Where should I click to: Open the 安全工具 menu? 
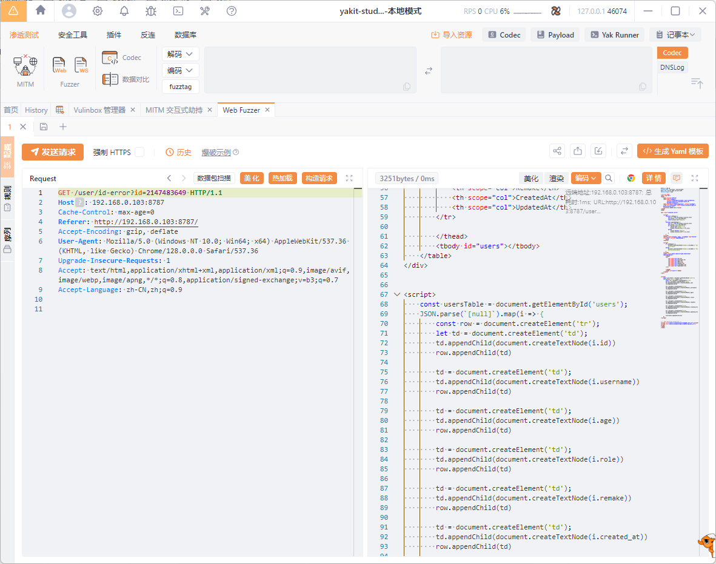click(x=73, y=35)
